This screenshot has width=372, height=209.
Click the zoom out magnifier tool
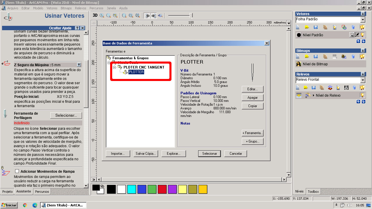pyautogui.click(x=108, y=15)
